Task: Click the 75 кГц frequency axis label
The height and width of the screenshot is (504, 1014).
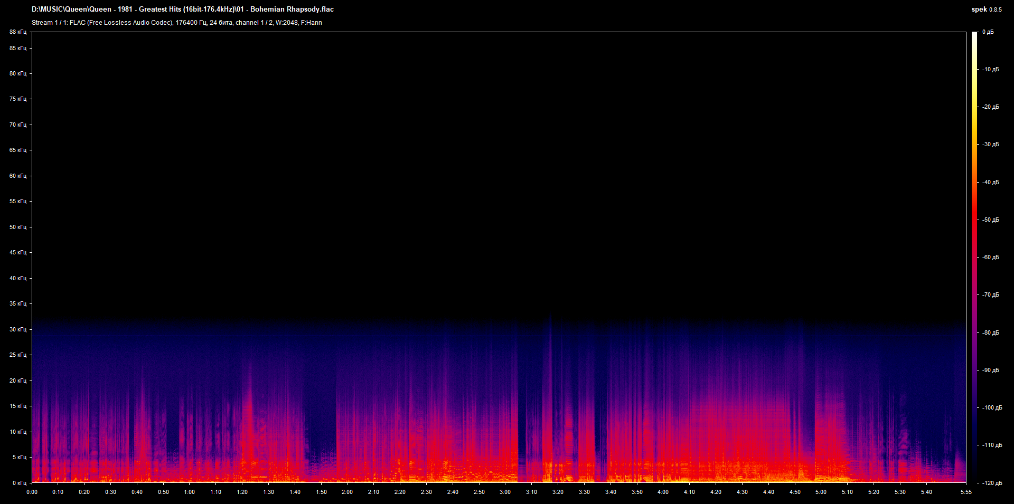Action: point(18,99)
